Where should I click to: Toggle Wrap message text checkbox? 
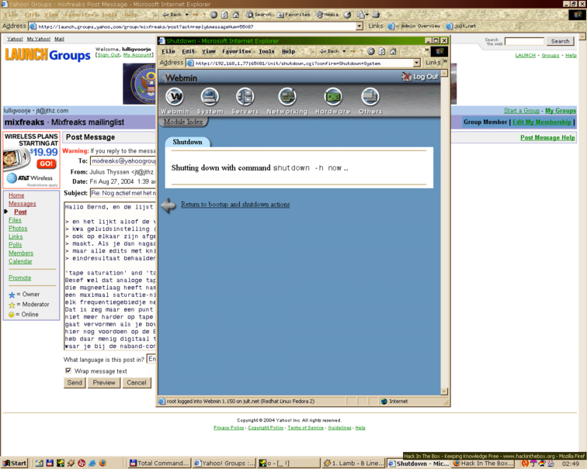pyautogui.click(x=68, y=371)
